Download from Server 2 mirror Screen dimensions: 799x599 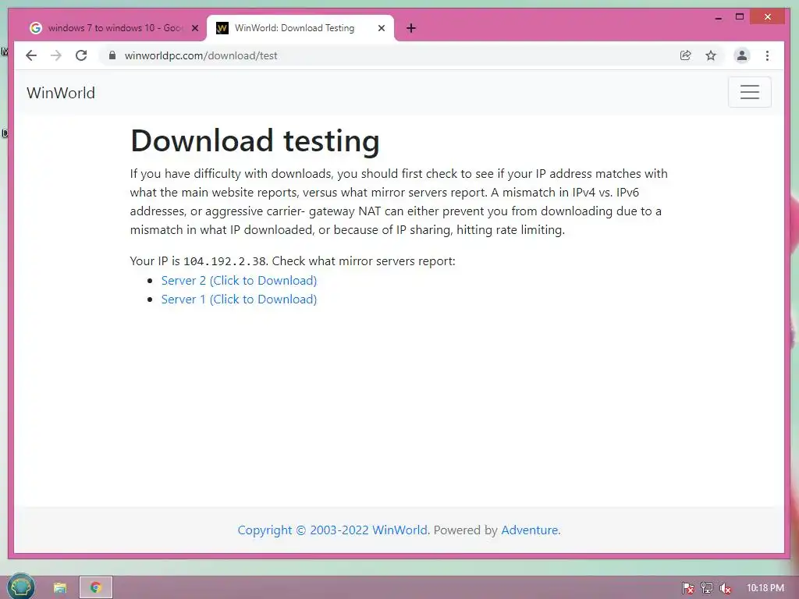pos(239,281)
